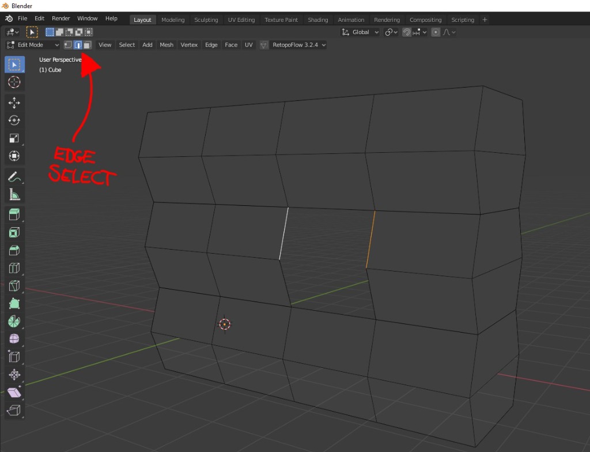
Task: Select the Cursor tool in the toolbar
Action: [14, 82]
